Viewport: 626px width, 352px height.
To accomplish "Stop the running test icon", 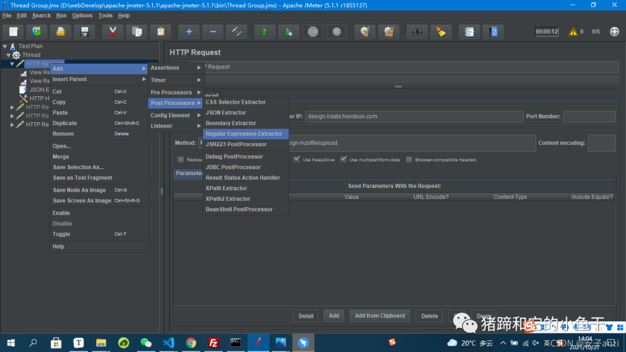I will (312, 31).
